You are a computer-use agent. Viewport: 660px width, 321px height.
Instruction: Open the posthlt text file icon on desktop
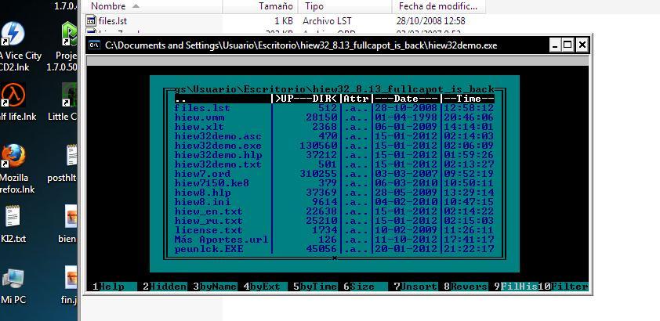pos(72,156)
